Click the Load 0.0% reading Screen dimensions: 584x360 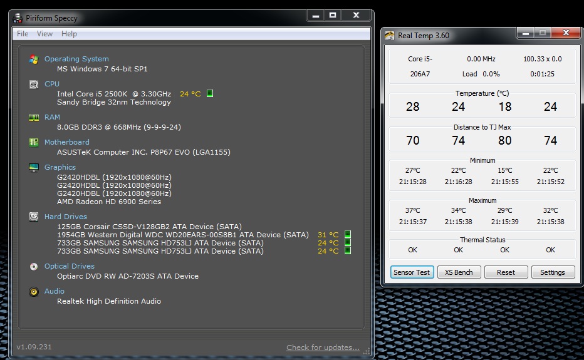(x=481, y=74)
